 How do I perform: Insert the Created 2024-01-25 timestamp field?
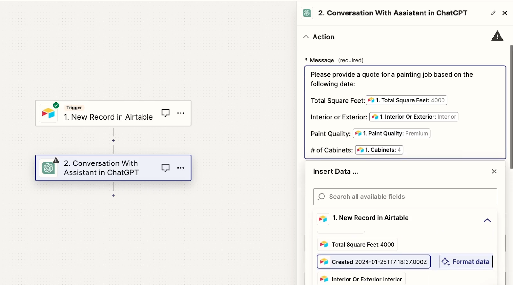(374, 262)
